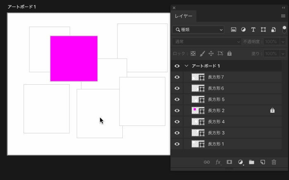Click the 長方形 1 layer thumbnail
Viewport: 289px width, 180px height.
click(x=198, y=144)
